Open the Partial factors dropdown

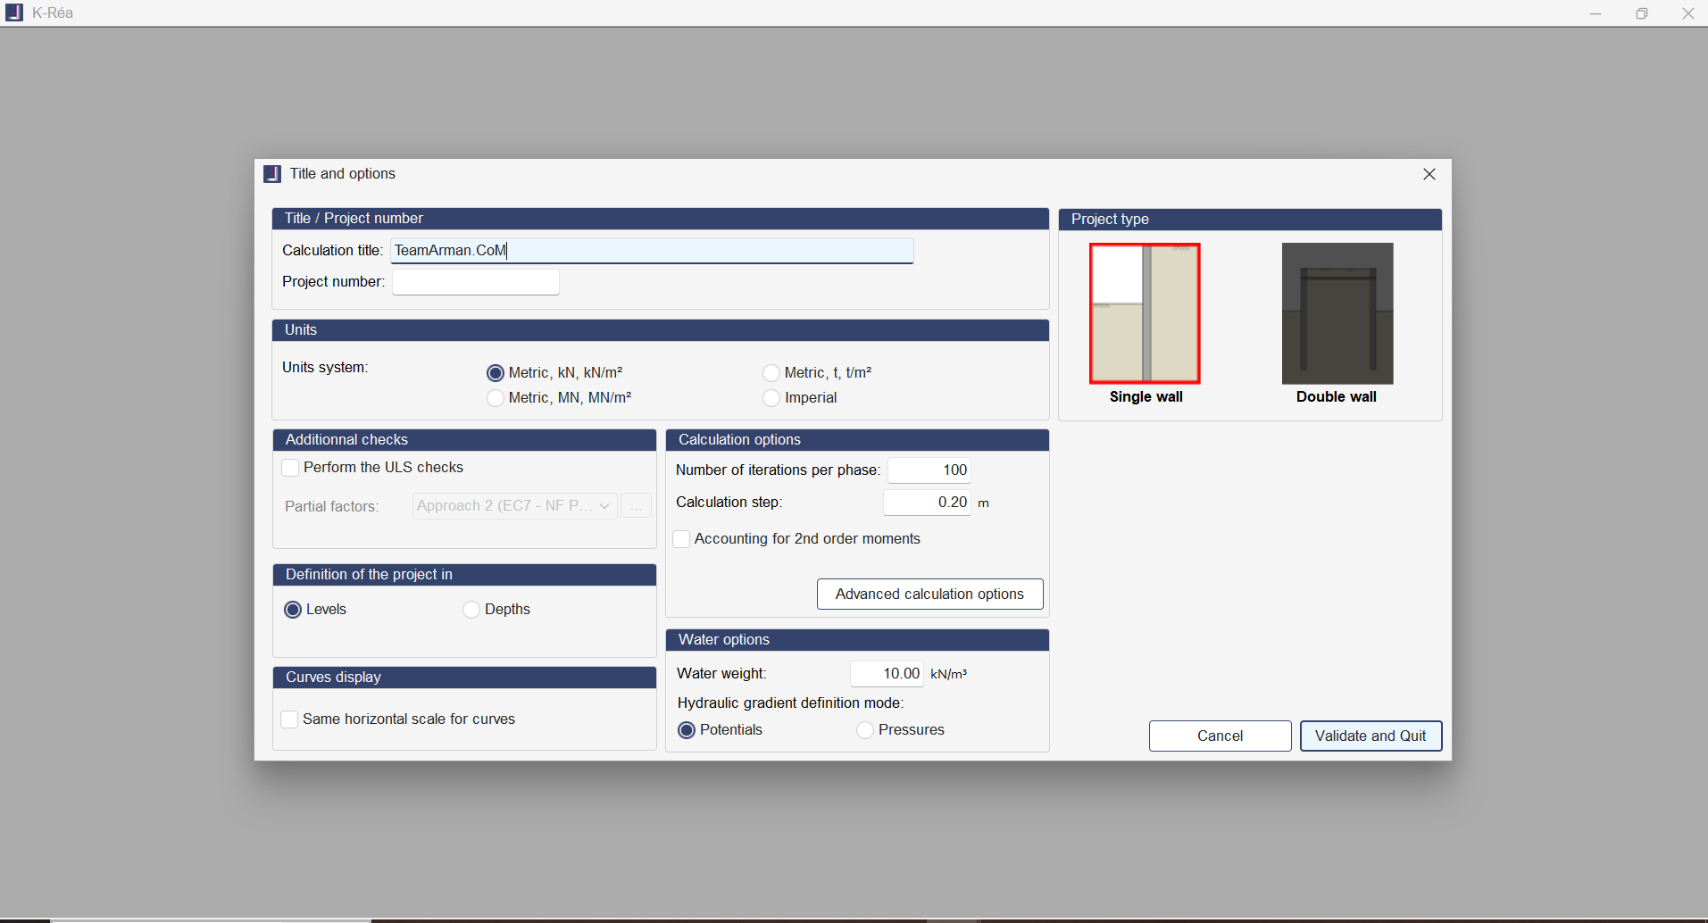pyautogui.click(x=514, y=506)
